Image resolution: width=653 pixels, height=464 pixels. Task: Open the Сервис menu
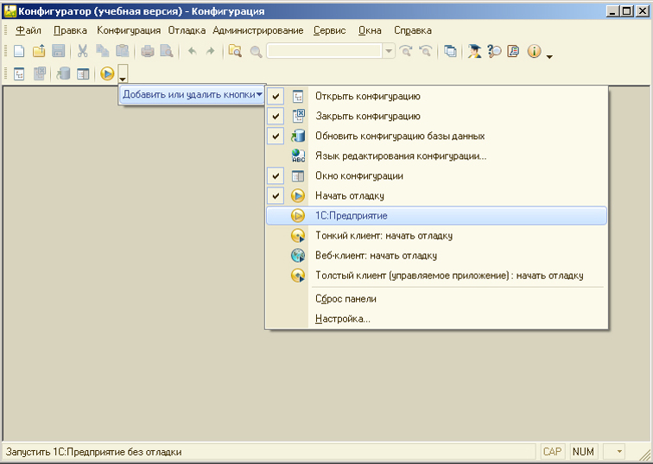click(x=329, y=30)
